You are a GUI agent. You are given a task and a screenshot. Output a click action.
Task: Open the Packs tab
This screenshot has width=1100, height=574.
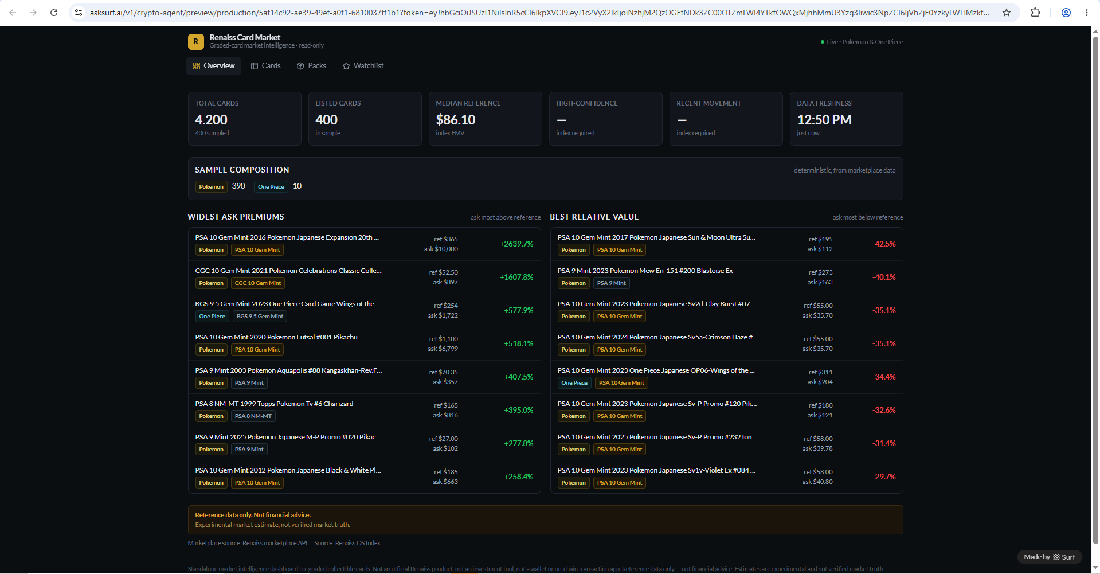tap(312, 66)
